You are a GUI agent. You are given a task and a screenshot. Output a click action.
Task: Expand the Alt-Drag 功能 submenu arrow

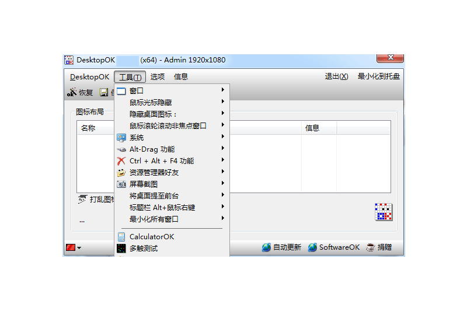[222, 148]
